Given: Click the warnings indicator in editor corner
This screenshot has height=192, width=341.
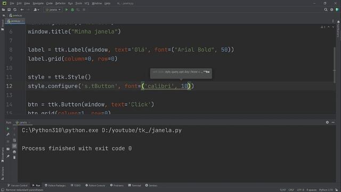Looking at the screenshot, I should point(323,27).
